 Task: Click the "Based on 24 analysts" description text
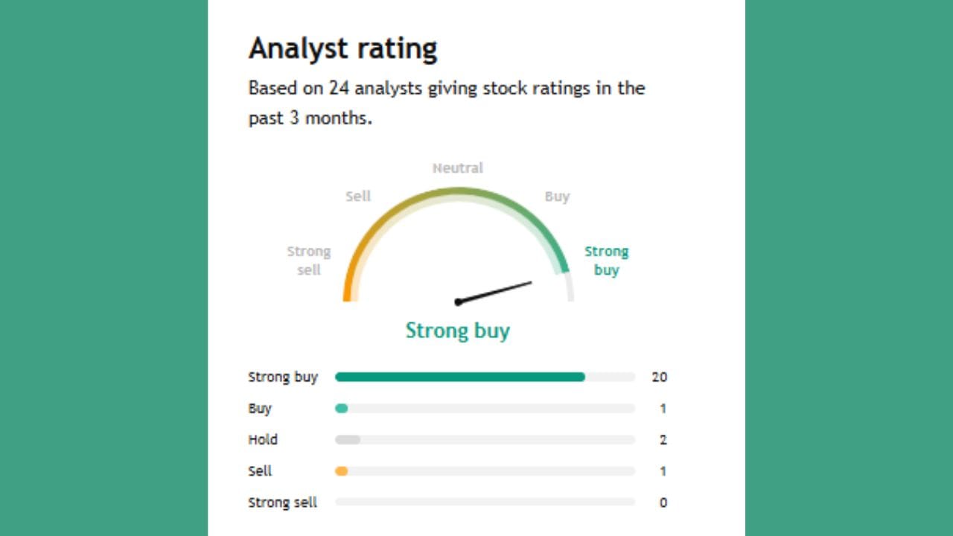click(x=446, y=103)
